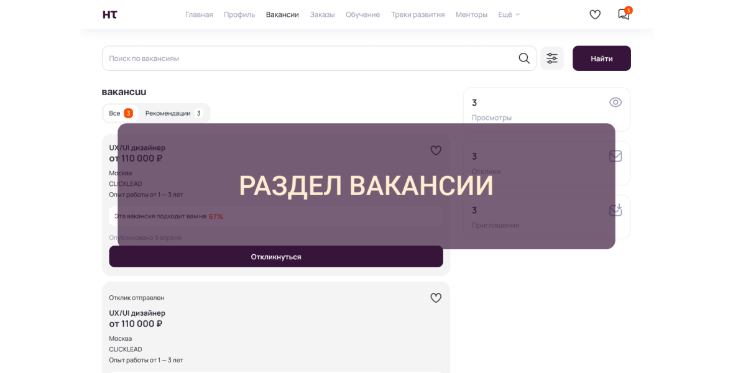Expand the Ещё menu in the navigation
The image size is (733, 373).
tap(509, 14)
